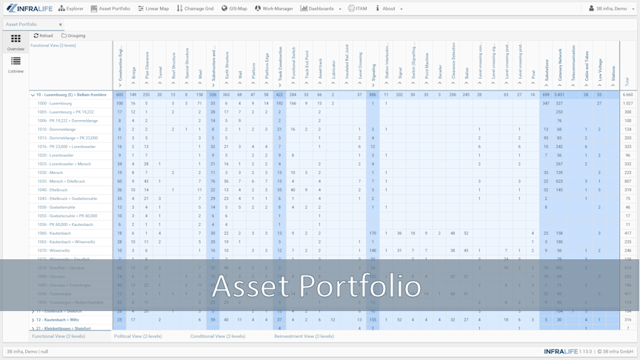Open the Explorer module

coord(70,9)
